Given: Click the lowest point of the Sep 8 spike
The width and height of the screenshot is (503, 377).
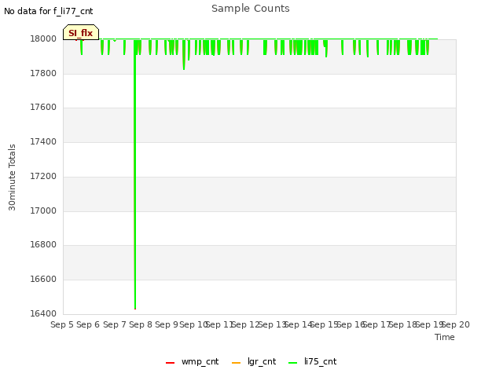Looking at the screenshot, I should (135, 309).
